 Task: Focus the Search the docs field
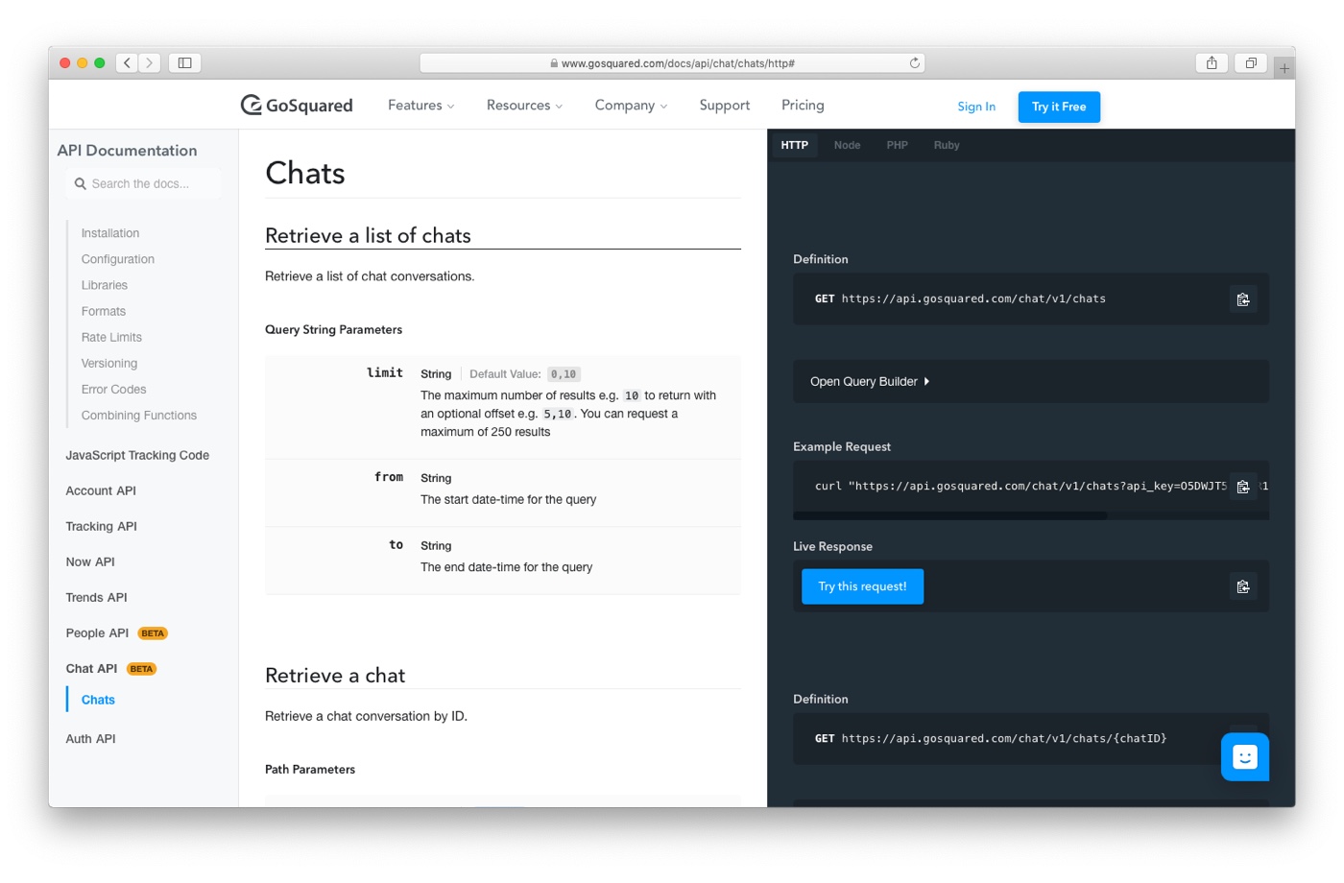149,184
